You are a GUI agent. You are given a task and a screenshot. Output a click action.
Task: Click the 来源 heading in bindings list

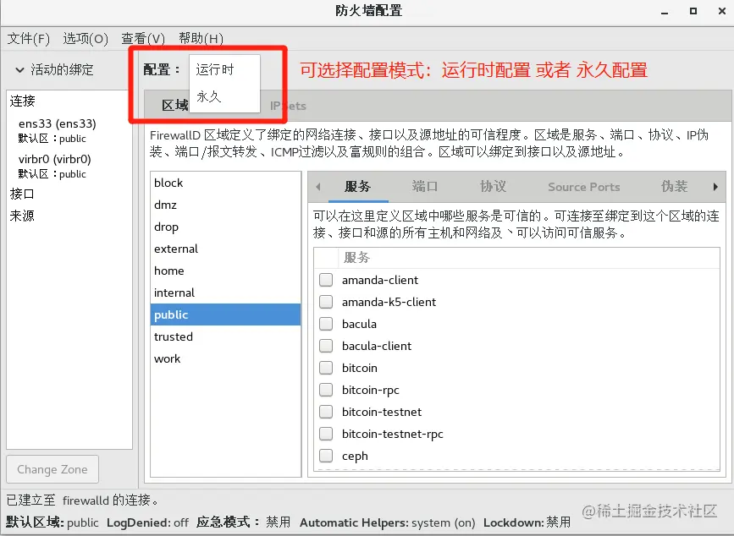point(22,216)
